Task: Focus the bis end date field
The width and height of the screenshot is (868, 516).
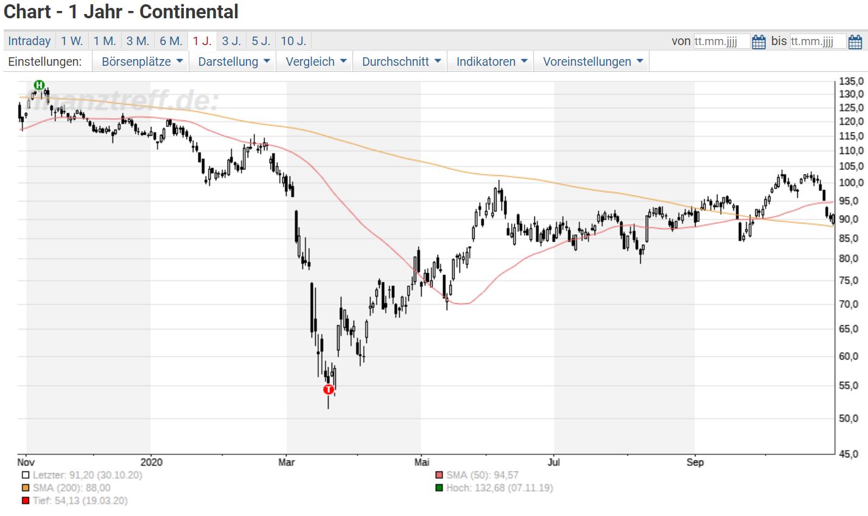Action: (x=817, y=41)
